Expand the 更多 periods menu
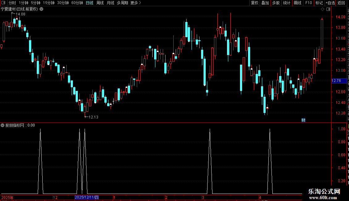The width and height of the screenshot is (349, 201). tap(136, 3)
